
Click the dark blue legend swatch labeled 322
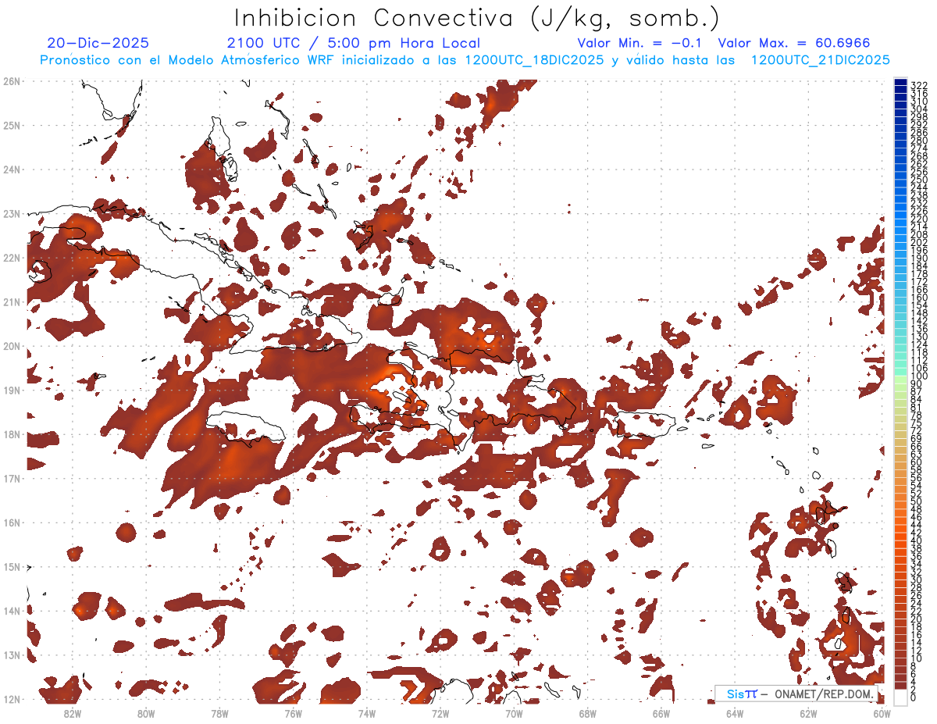point(901,84)
